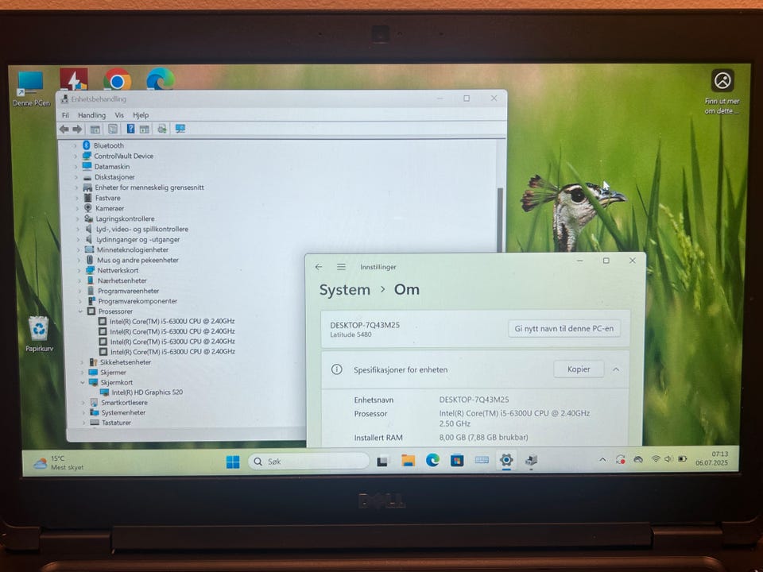Click the Enhetsnavn value DESKTOP-7Q43M25
The height and width of the screenshot is (572, 763).
[x=474, y=400]
